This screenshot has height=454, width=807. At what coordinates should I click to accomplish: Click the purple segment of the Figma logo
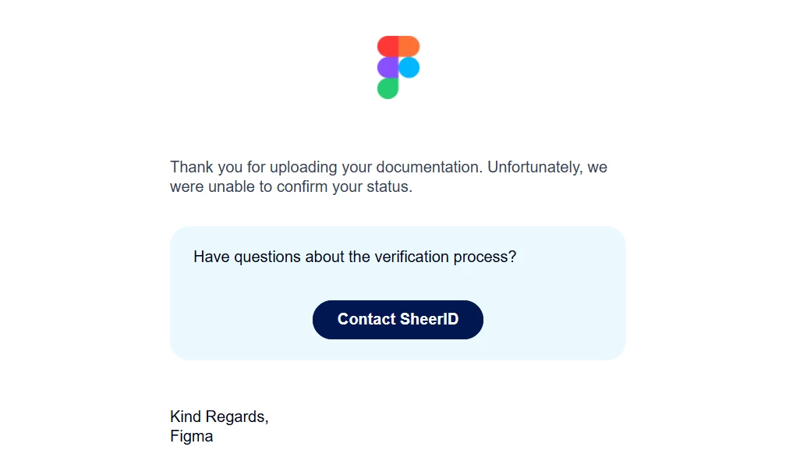[388, 67]
